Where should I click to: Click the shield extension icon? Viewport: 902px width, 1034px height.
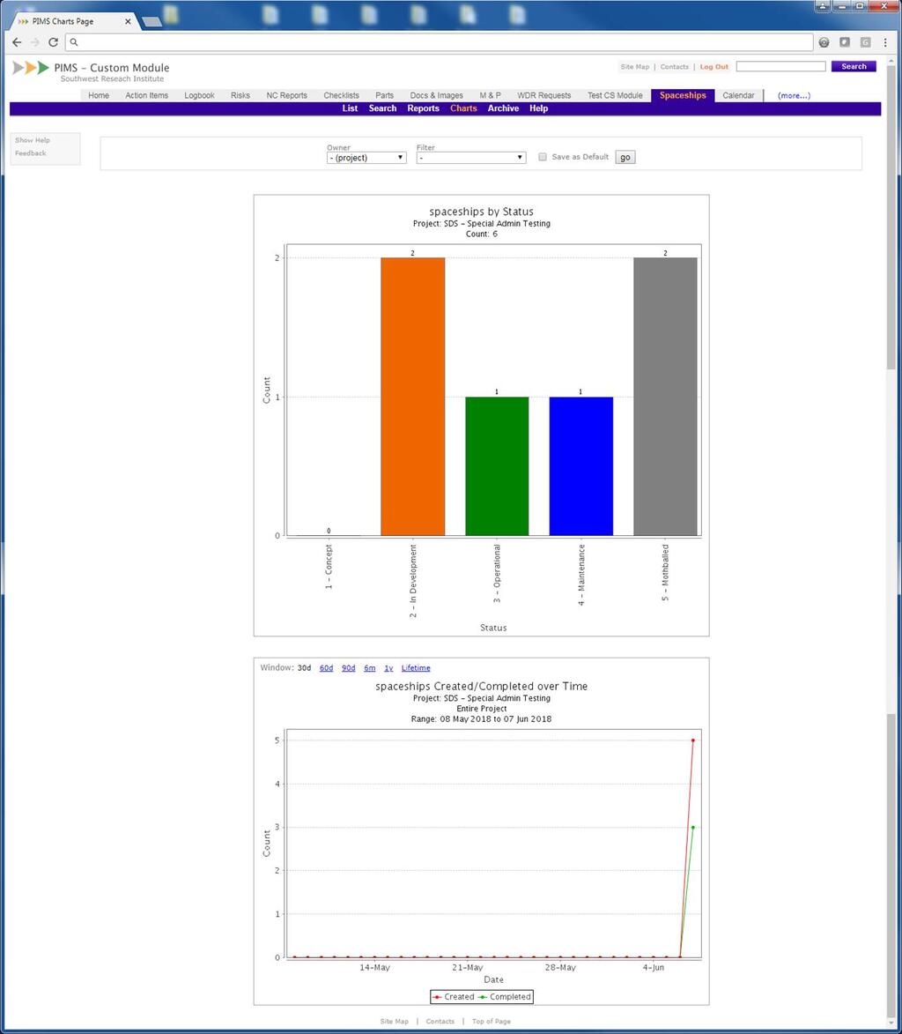click(844, 41)
